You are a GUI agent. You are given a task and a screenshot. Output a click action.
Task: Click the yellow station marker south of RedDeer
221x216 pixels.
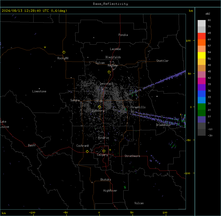[109, 72]
